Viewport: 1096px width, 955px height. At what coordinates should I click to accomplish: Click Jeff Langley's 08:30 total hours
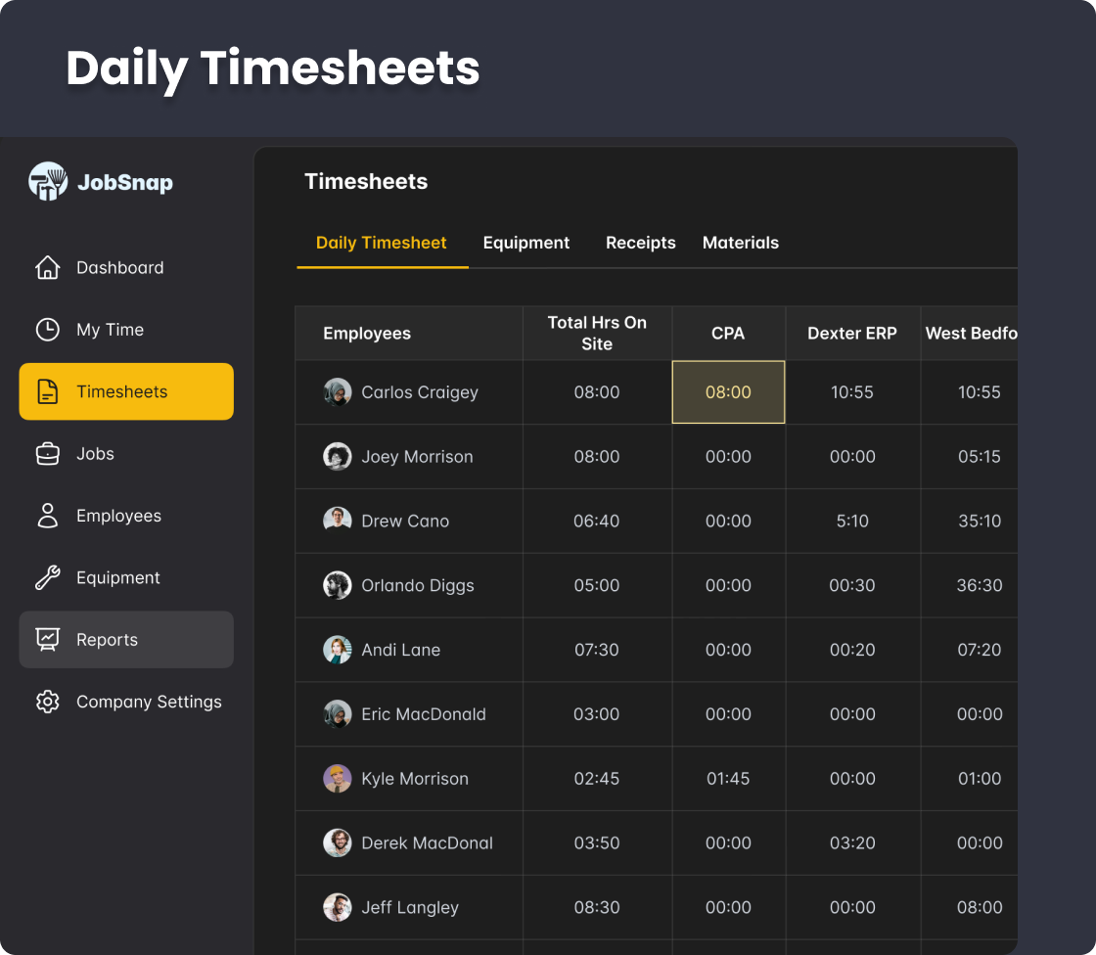pyautogui.click(x=597, y=907)
